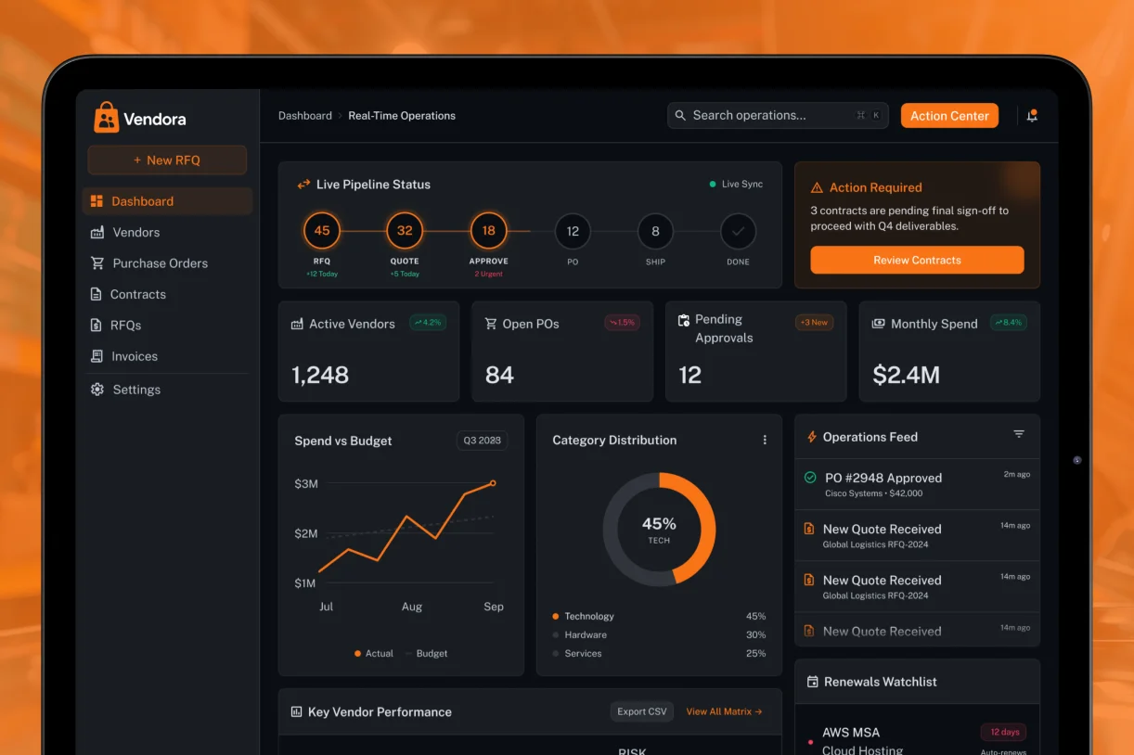Click the Live Pipeline Status arrows icon
1134x755 pixels.
(303, 185)
